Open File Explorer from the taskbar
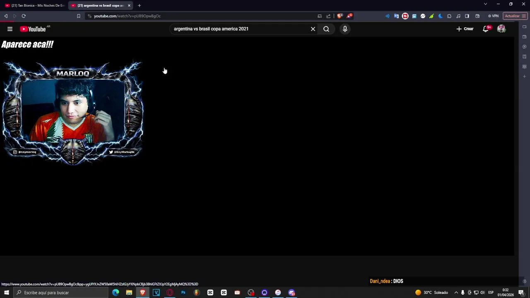530x298 pixels. pyautogui.click(x=129, y=293)
